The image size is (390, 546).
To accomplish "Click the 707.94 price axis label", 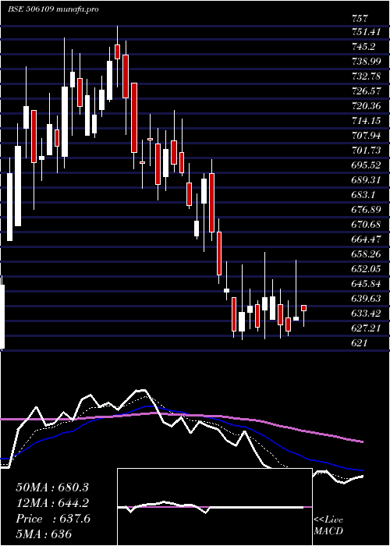I will click(x=366, y=136).
